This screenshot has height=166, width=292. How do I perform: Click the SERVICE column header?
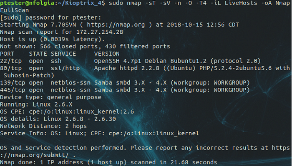(x=63, y=54)
